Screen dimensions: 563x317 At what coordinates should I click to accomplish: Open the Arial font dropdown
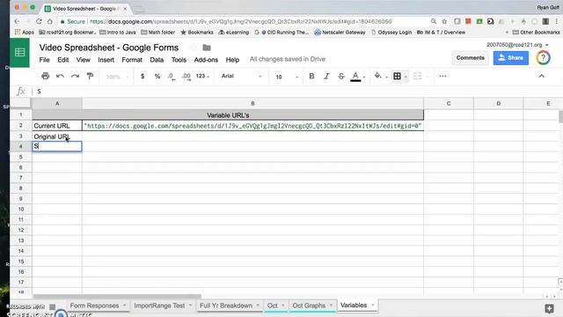click(241, 77)
